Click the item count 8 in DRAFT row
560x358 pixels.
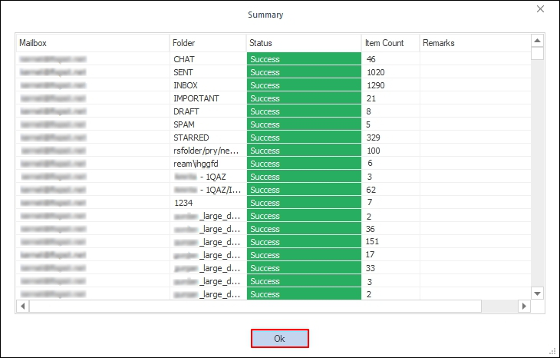(368, 111)
